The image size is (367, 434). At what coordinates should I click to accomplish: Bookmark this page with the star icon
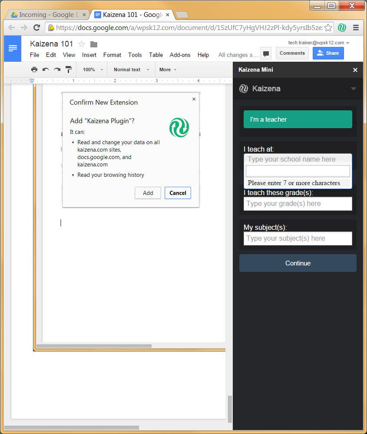pos(328,27)
